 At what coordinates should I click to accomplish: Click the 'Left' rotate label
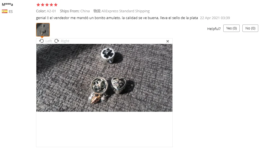pyautogui.click(x=49, y=41)
